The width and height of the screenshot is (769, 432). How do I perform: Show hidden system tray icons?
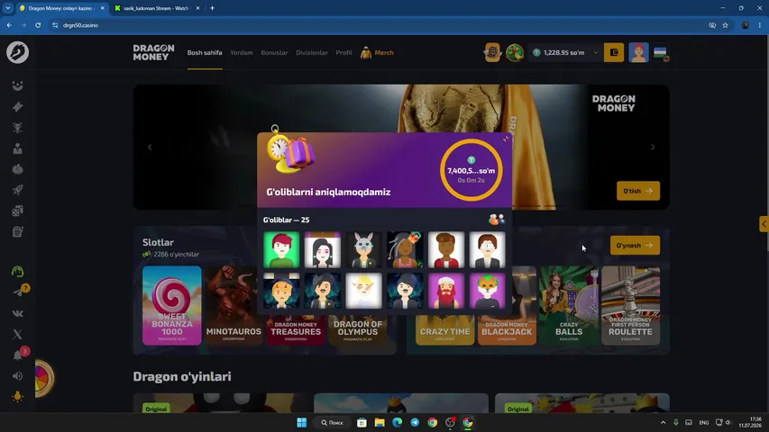tap(663, 422)
